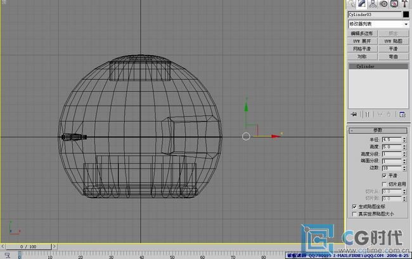Enable the 切片启用 checkbox
Viewport: 412px width, 259px height.
point(384,184)
